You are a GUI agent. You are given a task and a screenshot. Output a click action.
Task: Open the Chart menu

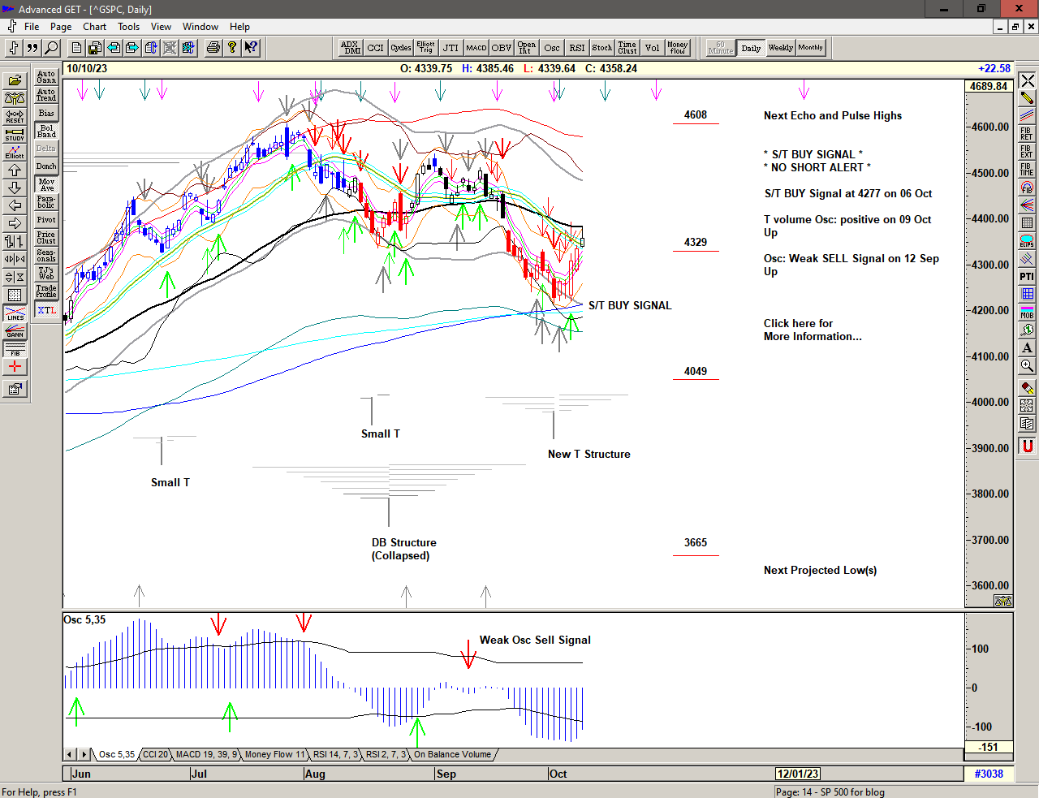click(94, 27)
